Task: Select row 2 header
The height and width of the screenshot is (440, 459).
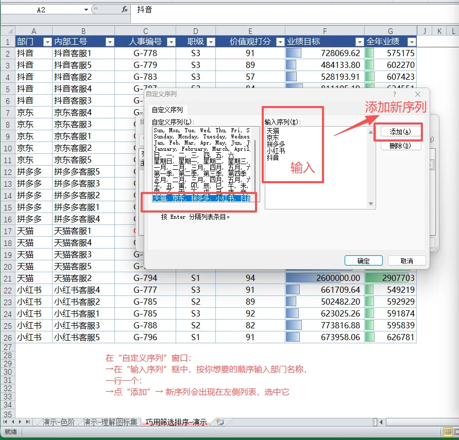Action: pos(8,53)
